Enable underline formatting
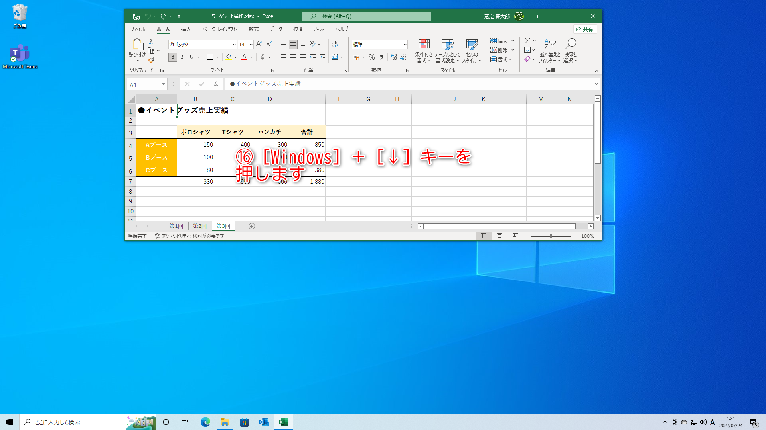Image resolution: width=766 pixels, height=430 pixels. 191,57
